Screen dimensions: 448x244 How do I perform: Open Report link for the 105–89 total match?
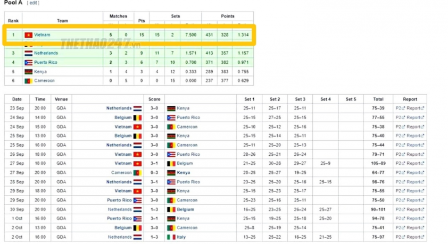pos(416,163)
